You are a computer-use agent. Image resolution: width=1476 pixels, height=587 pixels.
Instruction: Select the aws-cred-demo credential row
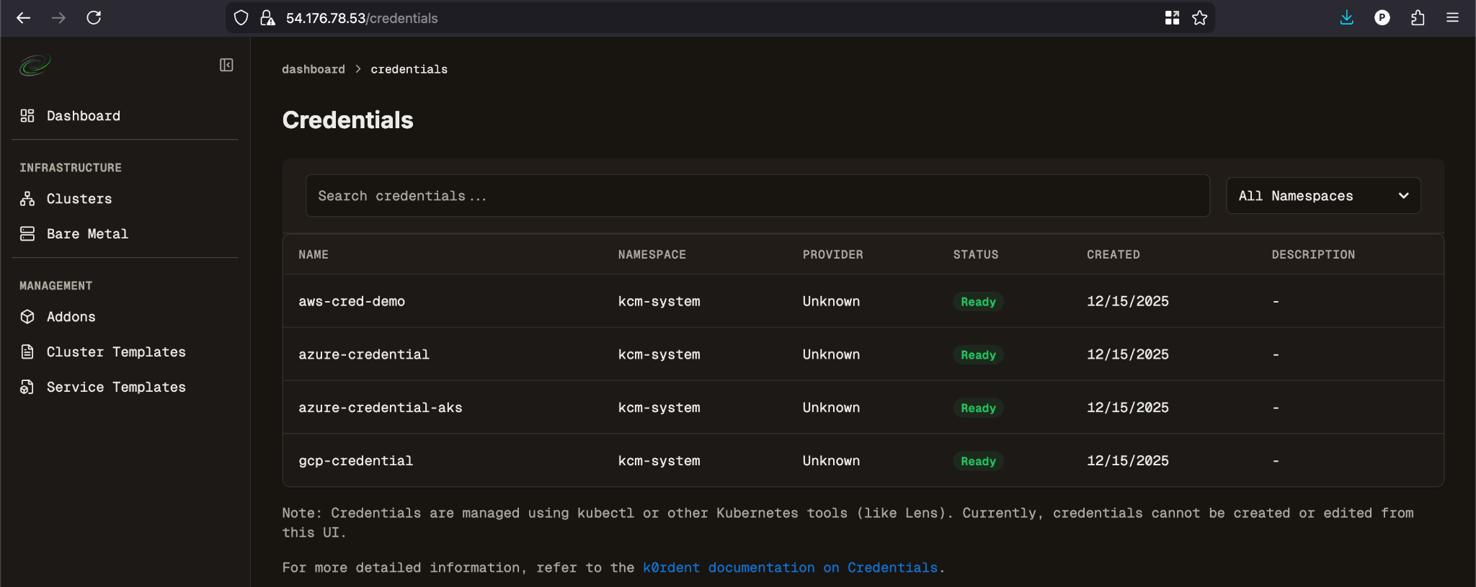(352, 301)
